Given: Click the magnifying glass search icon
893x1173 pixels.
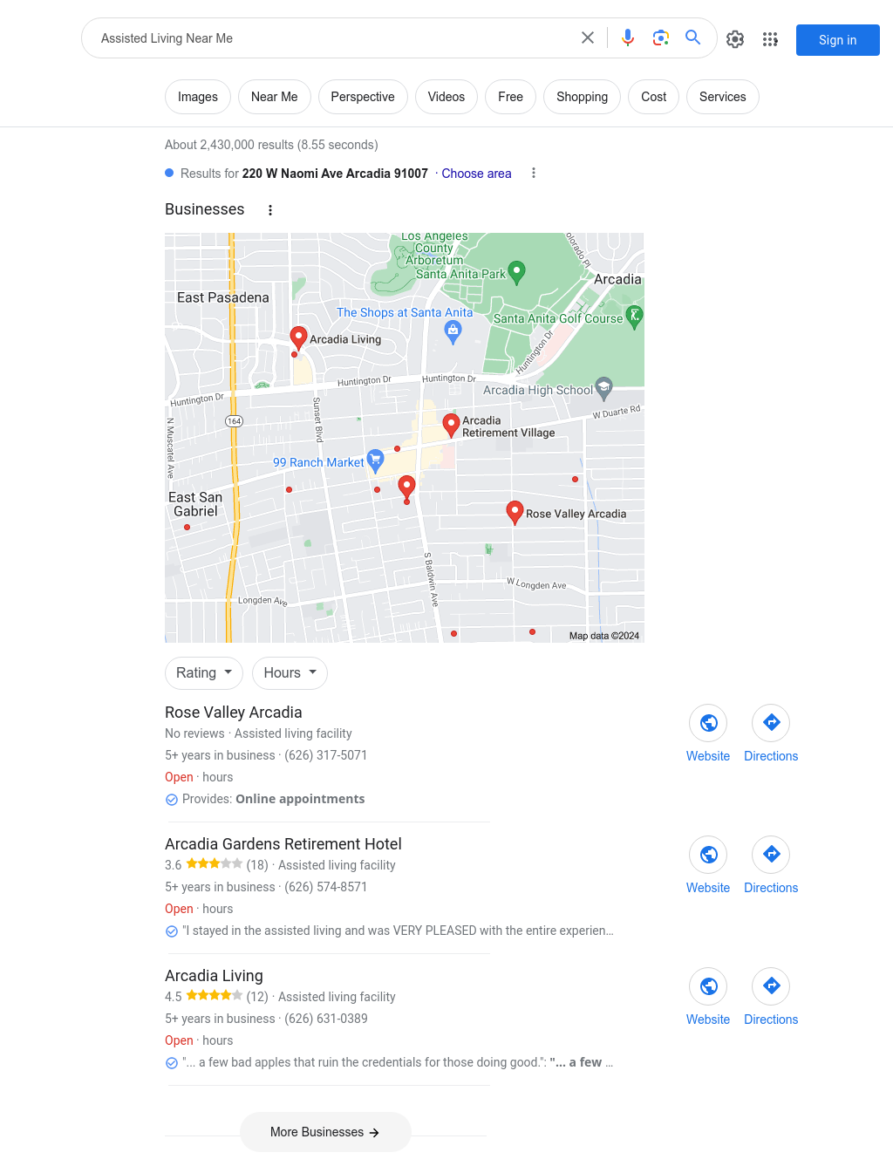Looking at the screenshot, I should (x=693, y=38).
